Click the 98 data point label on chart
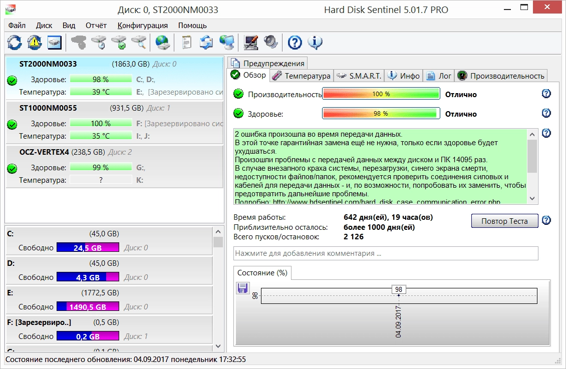Image resolution: width=566 pixels, height=369 pixels. (x=399, y=289)
